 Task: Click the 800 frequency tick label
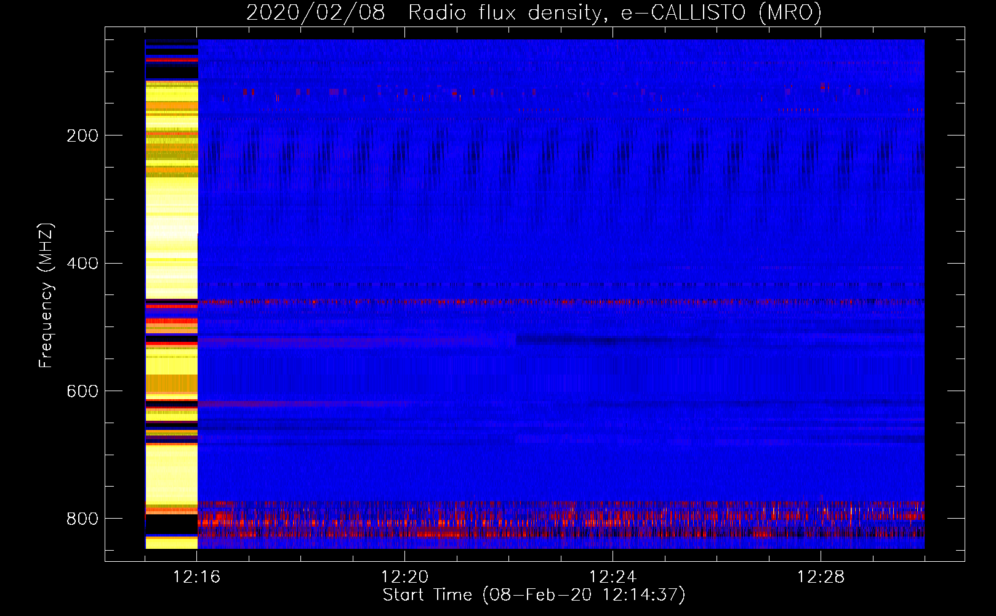[x=82, y=519]
